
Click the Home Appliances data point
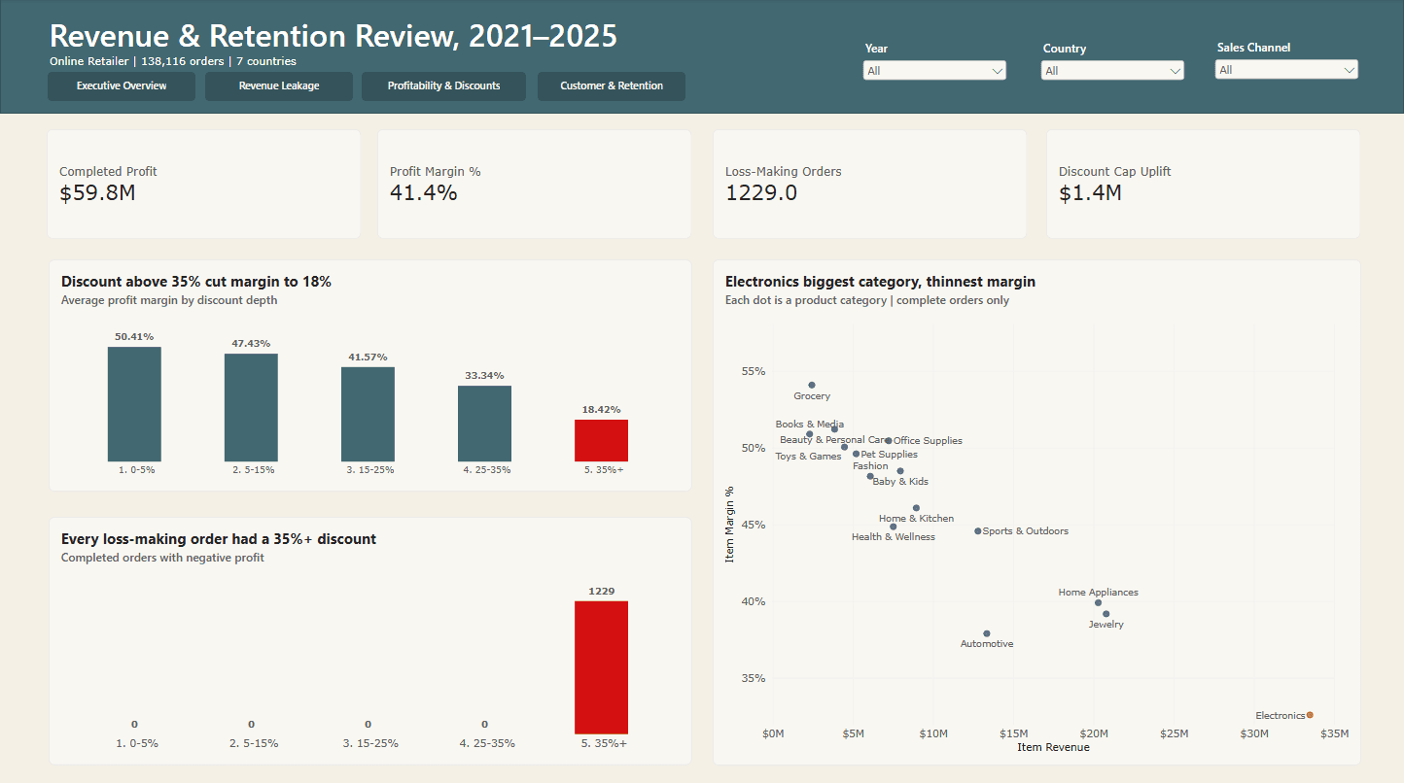tap(1098, 602)
